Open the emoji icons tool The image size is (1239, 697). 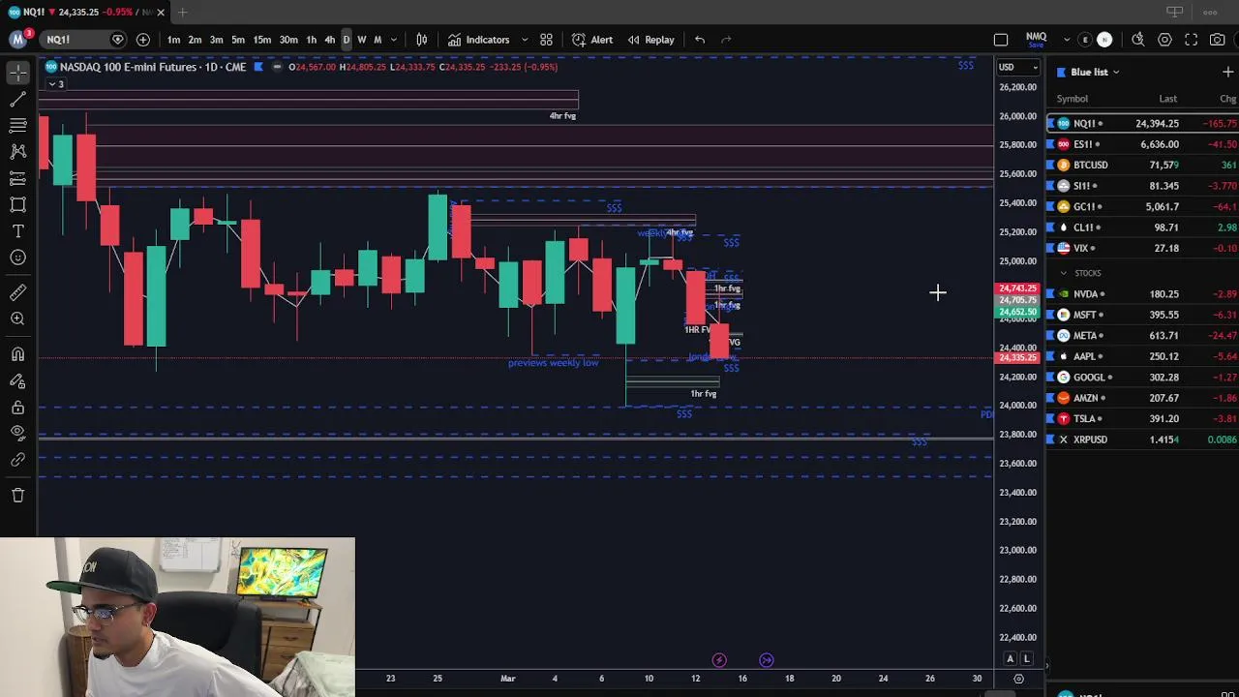coord(17,258)
